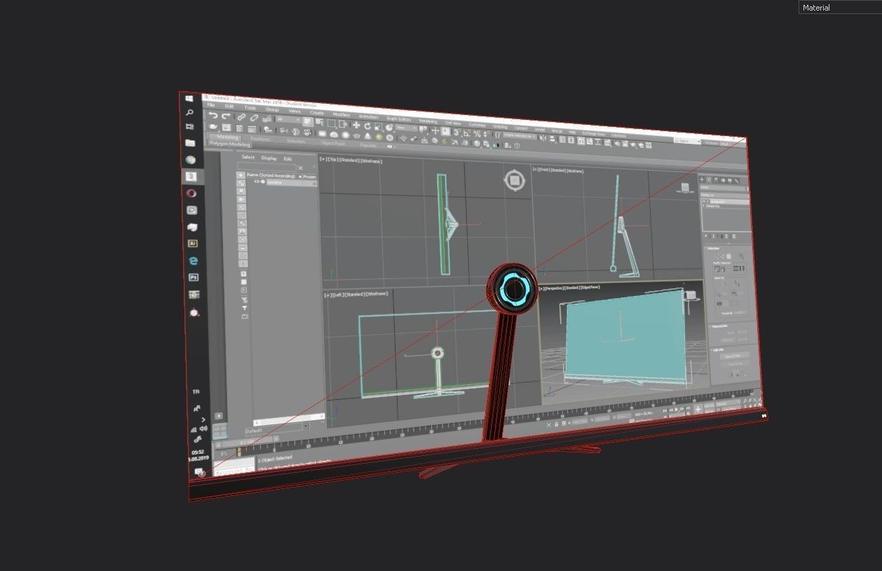Open Microsoft Edge from the taskbar
This screenshot has height=571, width=882.
tap(193, 260)
